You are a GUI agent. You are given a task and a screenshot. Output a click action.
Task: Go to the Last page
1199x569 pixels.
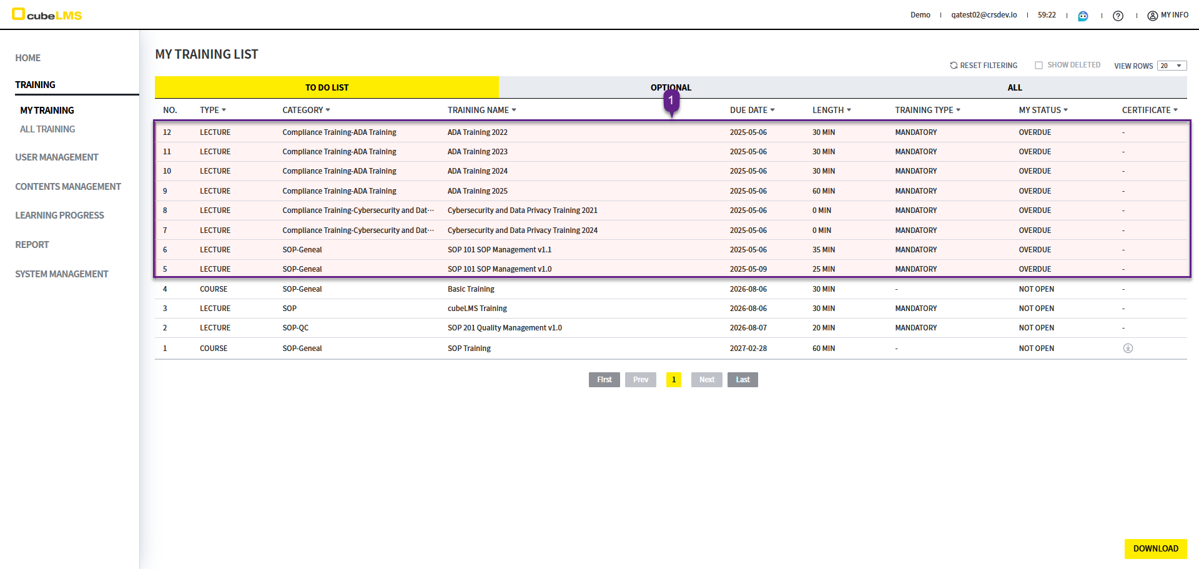(743, 380)
